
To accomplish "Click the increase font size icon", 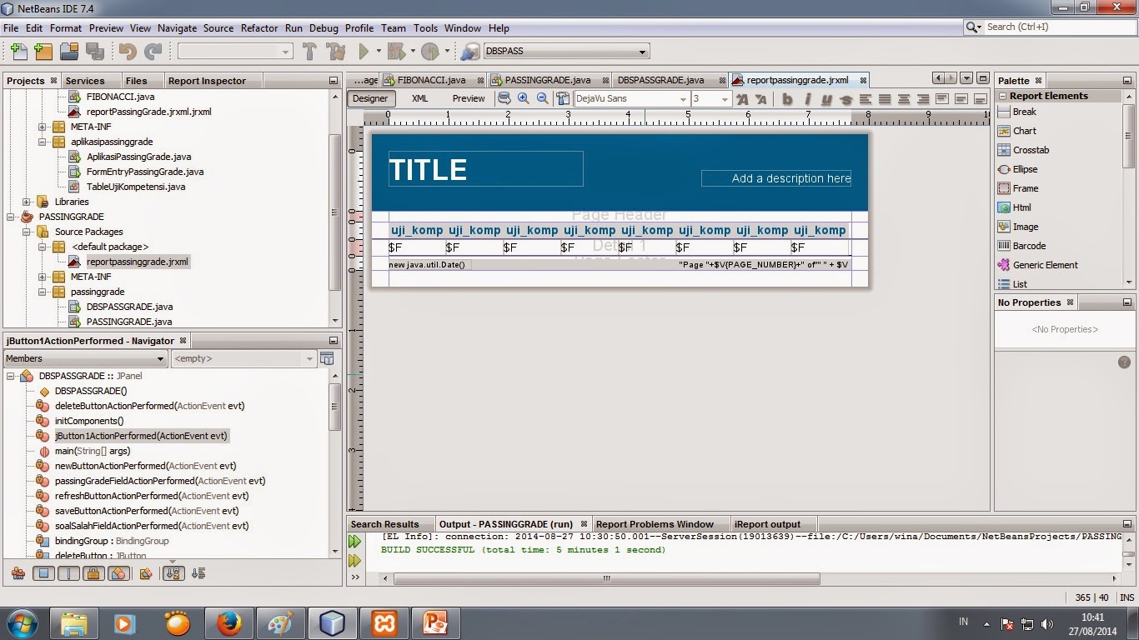I will point(742,99).
